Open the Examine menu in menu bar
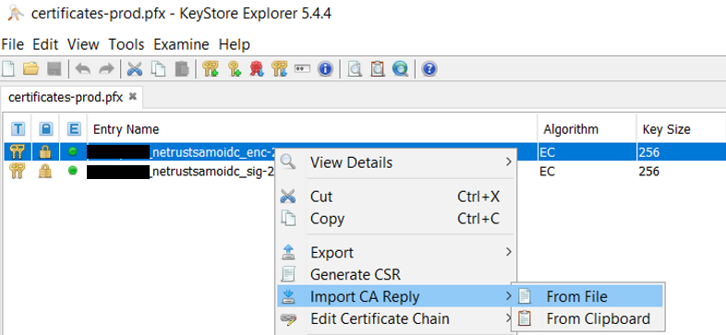This screenshot has width=726, height=335. [x=181, y=44]
